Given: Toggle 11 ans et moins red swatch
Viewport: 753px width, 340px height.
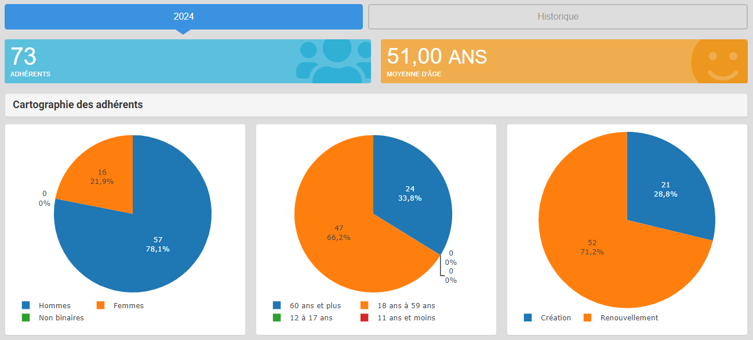Looking at the screenshot, I should click(365, 317).
